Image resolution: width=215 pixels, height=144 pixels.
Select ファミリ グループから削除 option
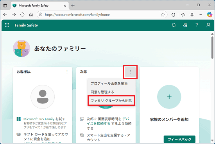111,101
